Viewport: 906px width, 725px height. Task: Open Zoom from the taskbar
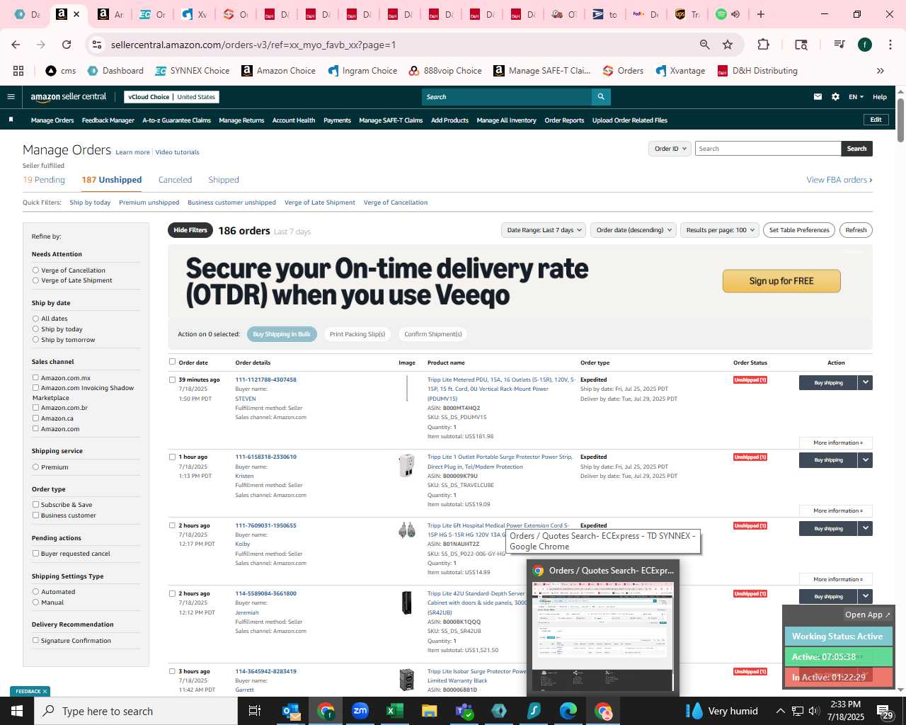360,711
